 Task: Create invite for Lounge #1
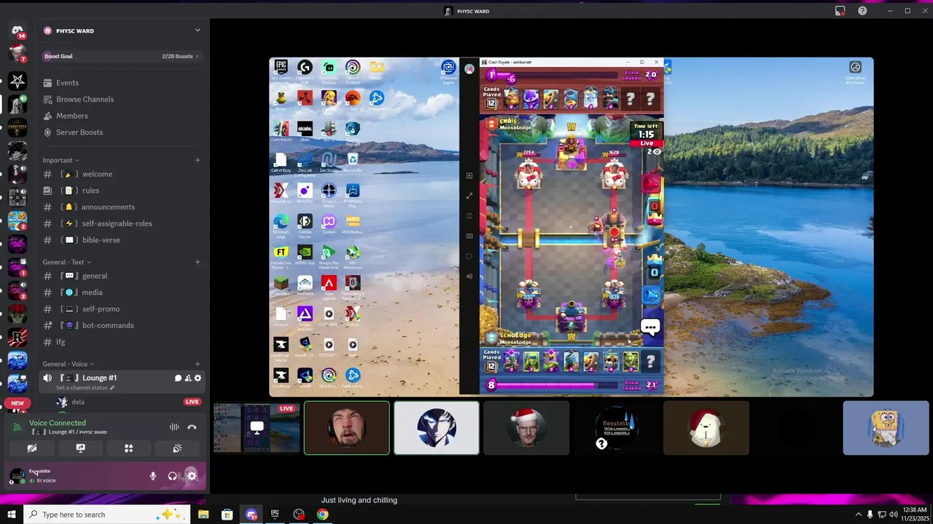188,378
